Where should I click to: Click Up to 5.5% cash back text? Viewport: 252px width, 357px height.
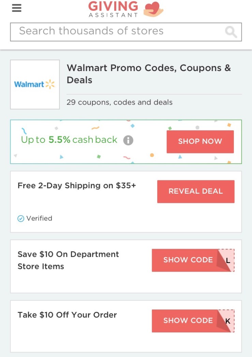coord(69,140)
